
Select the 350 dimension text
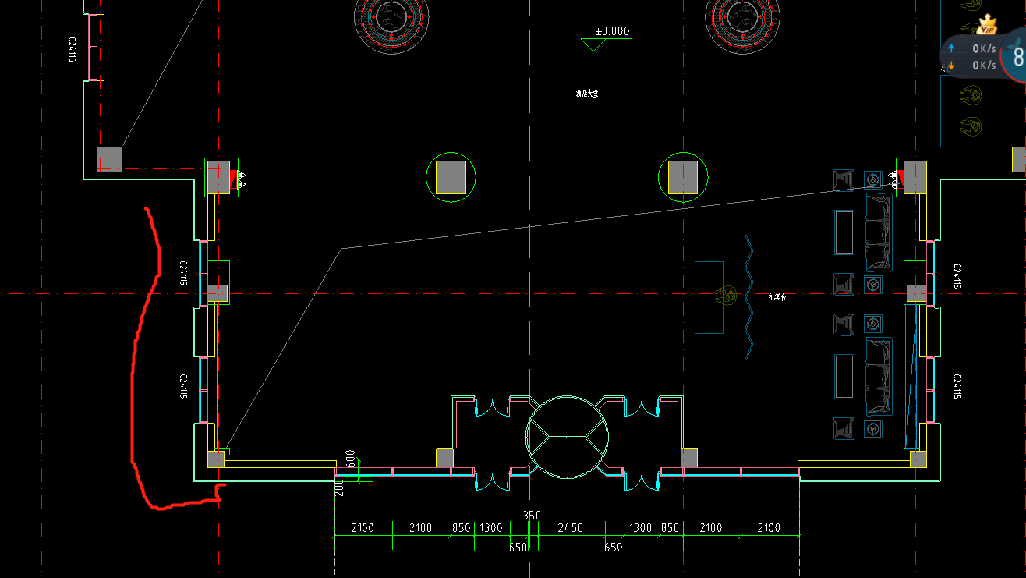[x=532, y=516]
